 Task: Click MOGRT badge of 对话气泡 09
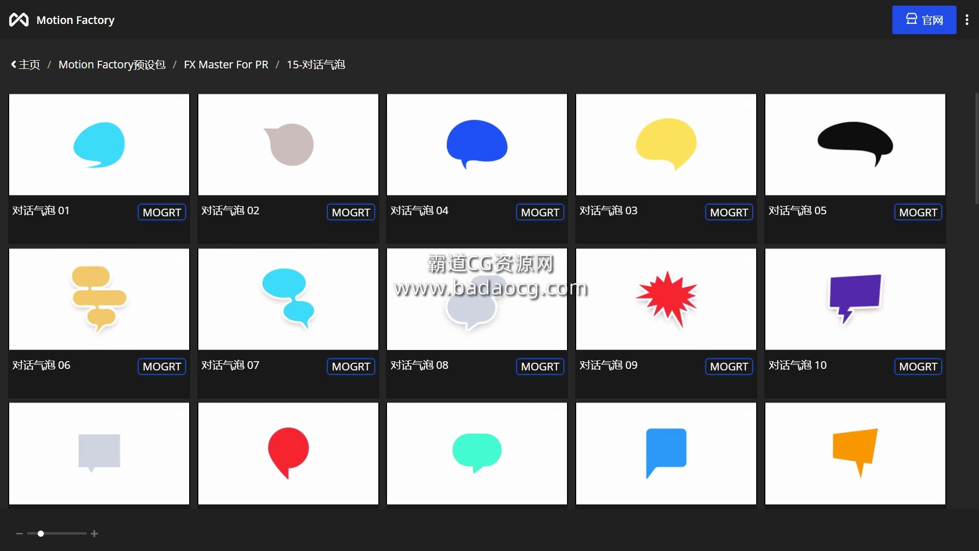729,366
